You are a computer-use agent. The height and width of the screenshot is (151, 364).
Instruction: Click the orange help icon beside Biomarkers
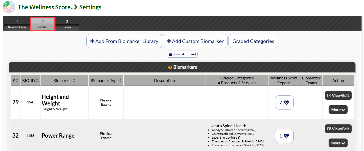click(x=170, y=68)
